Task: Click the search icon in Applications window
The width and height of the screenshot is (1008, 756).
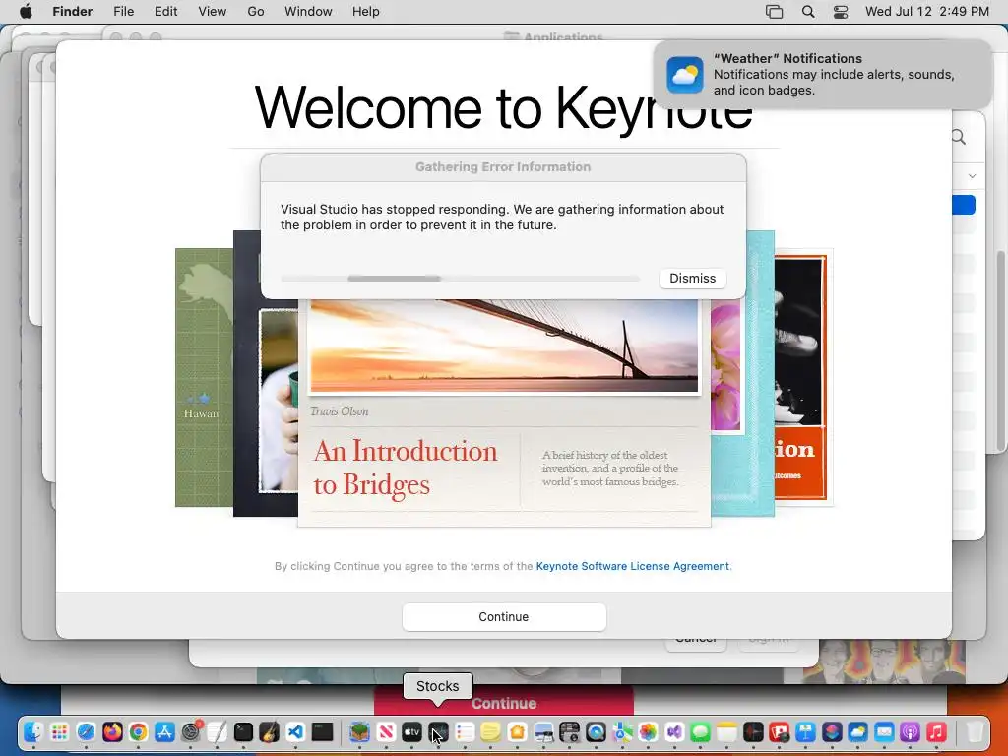Action: (959, 136)
